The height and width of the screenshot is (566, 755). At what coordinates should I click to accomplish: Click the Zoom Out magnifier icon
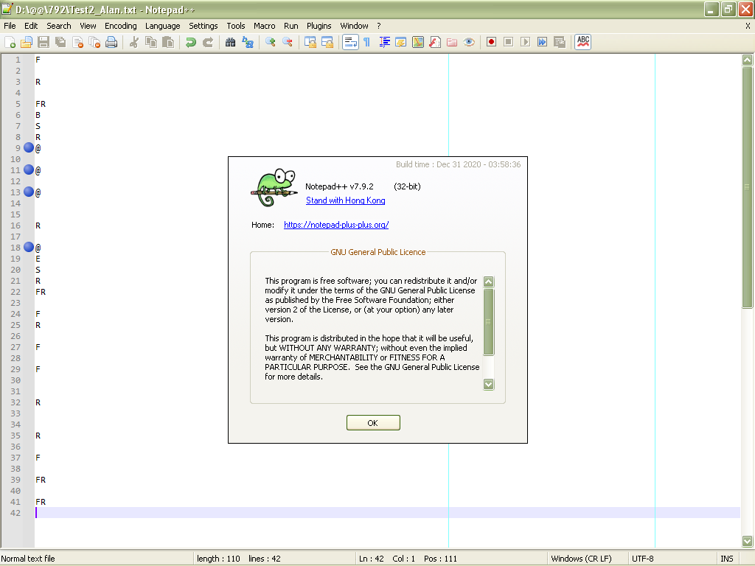tap(288, 42)
